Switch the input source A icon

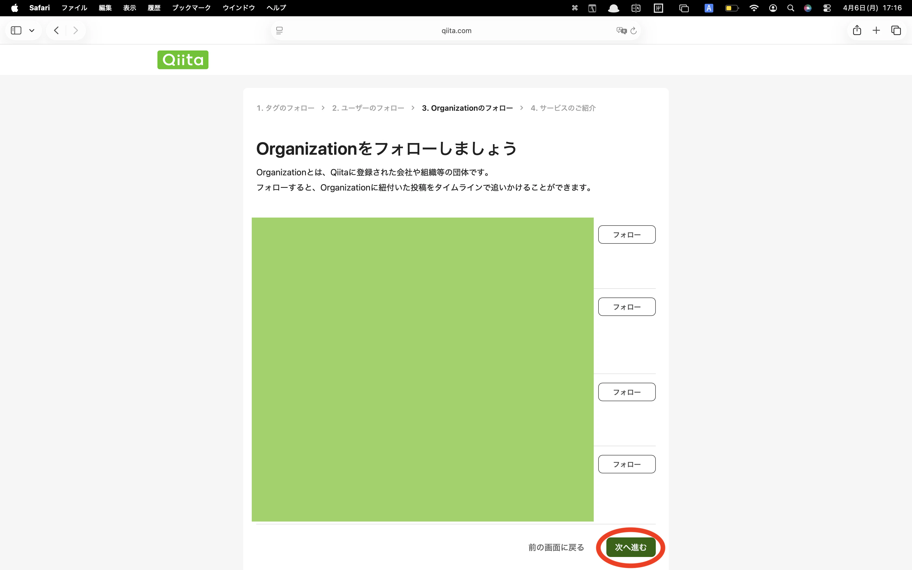[x=709, y=8]
